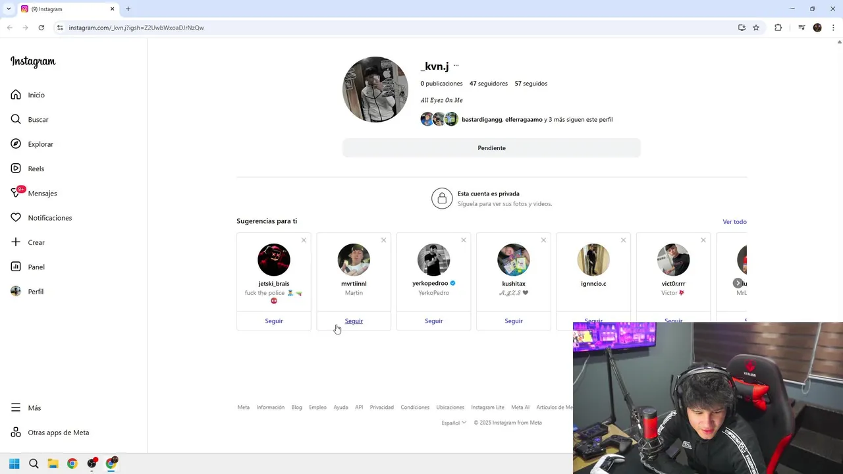Image resolution: width=843 pixels, height=474 pixels.
Task: Open Blog footer link
Action: click(x=297, y=408)
